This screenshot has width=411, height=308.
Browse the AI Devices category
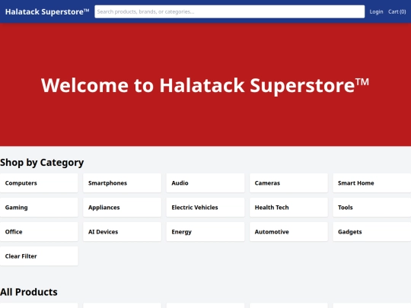coord(122,231)
